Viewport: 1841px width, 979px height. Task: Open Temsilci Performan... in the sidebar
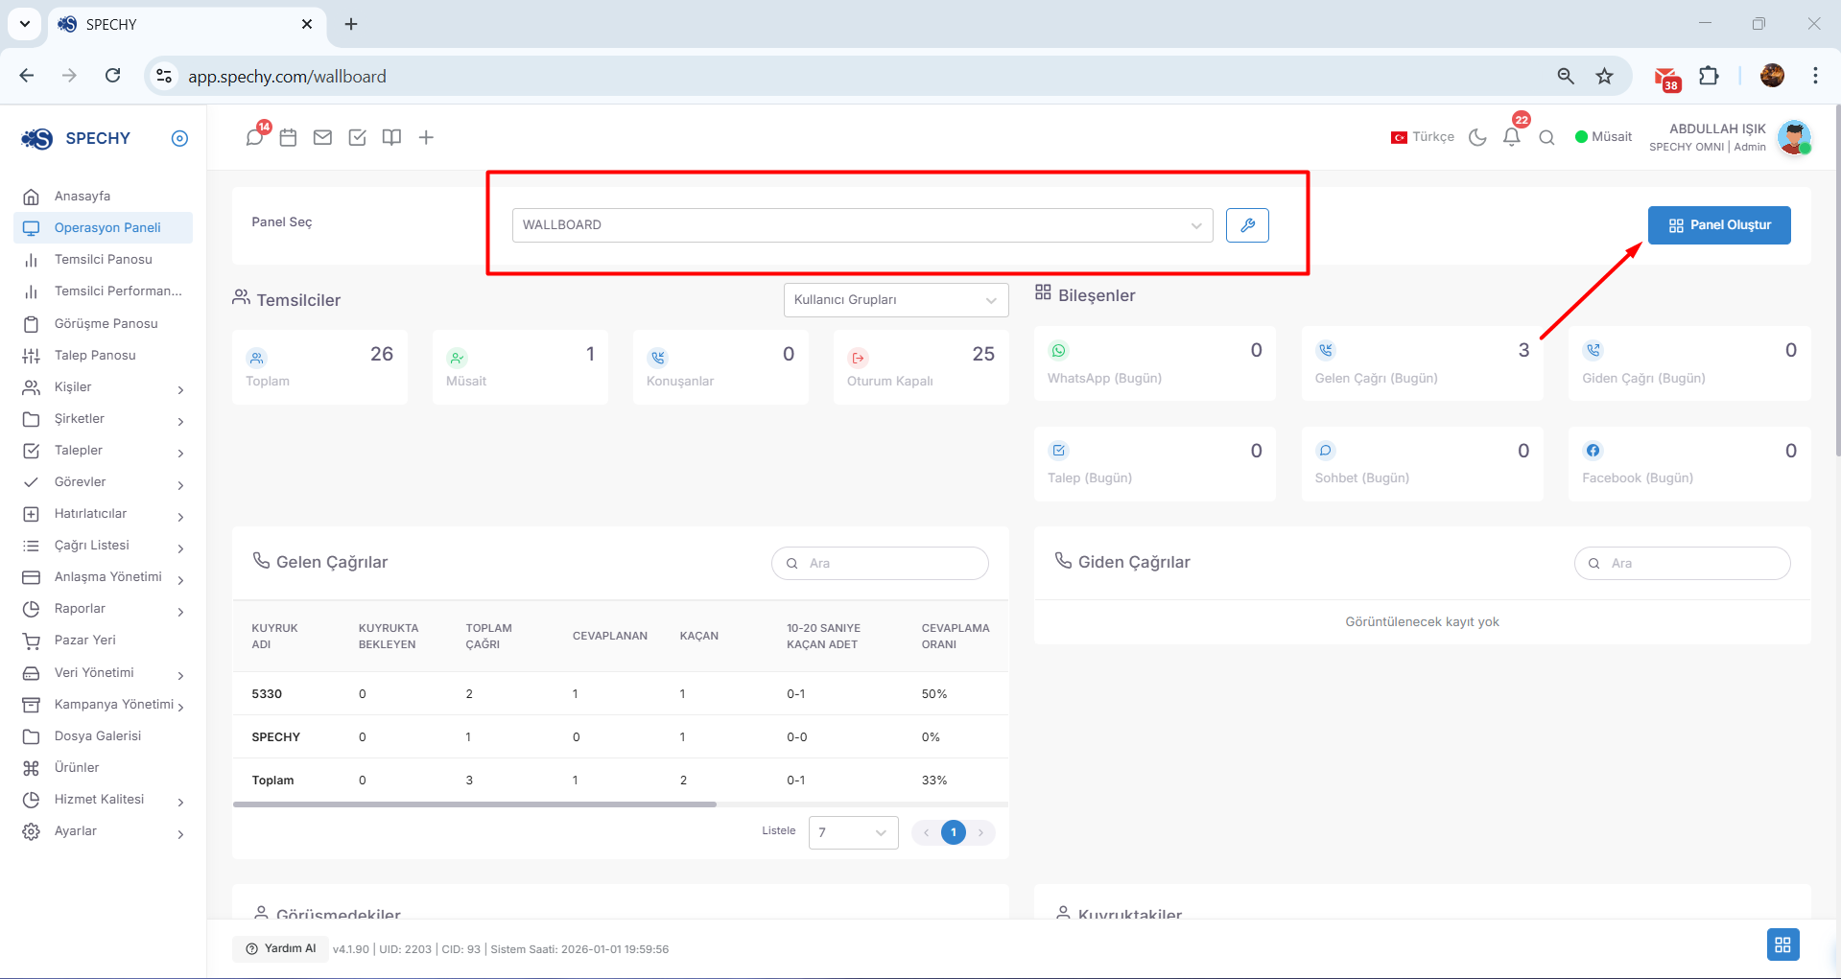(104, 291)
